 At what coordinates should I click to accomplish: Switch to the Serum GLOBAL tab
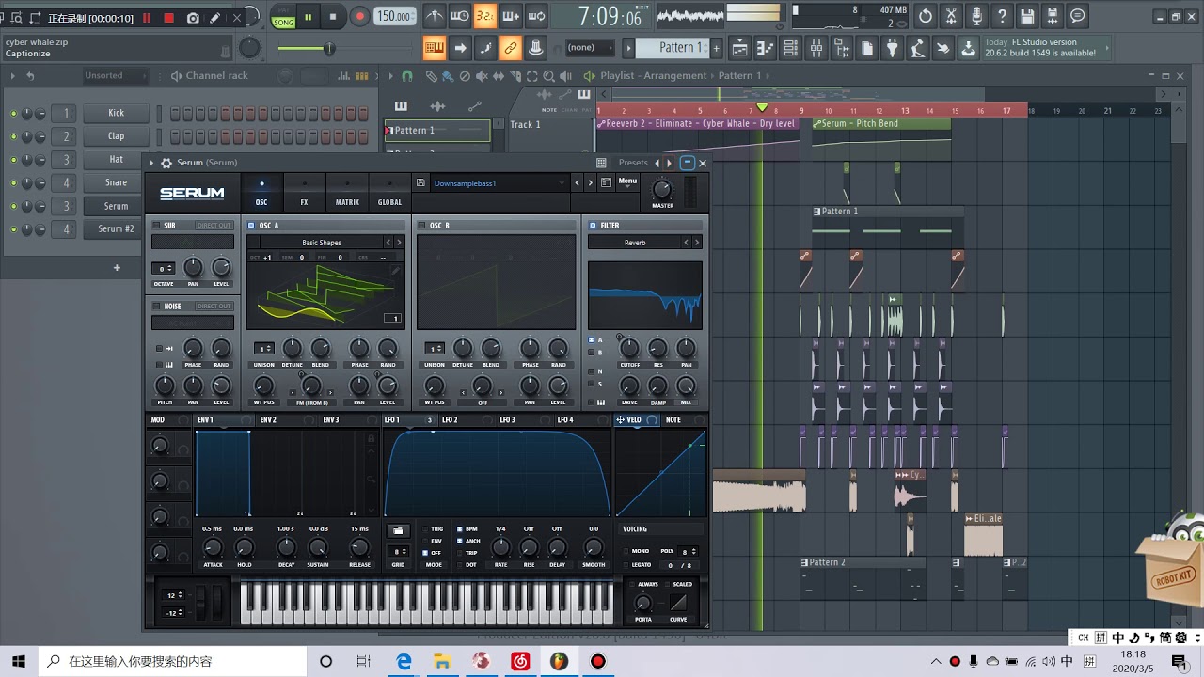tap(389, 192)
